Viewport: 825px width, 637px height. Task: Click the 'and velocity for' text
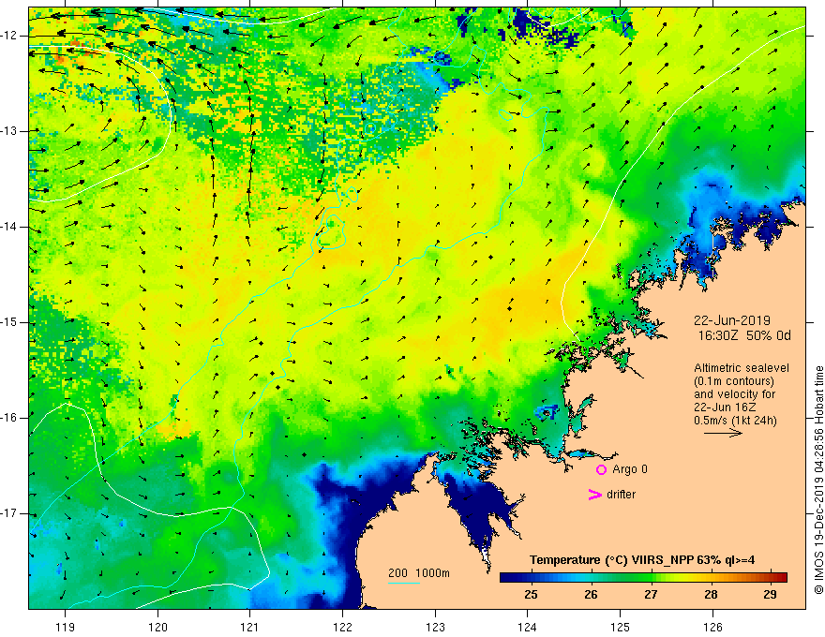(734, 394)
